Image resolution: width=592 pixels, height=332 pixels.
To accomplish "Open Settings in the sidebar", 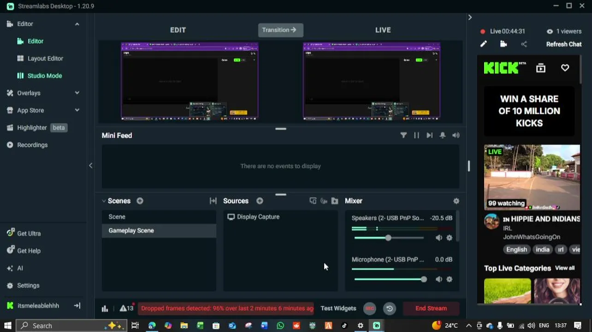I will tap(23, 285).
